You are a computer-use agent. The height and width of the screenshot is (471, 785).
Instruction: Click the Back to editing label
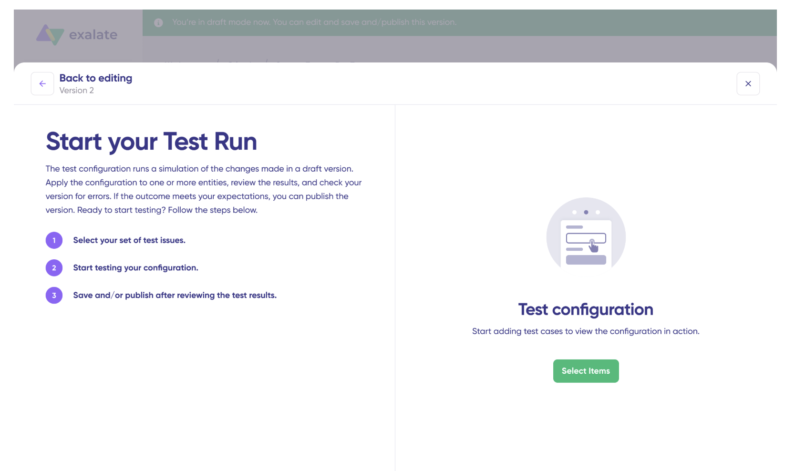[x=96, y=78]
